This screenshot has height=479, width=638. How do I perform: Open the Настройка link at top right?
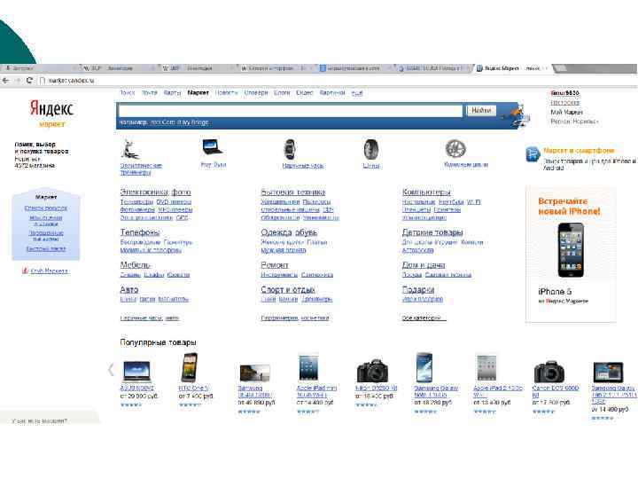[x=564, y=103]
